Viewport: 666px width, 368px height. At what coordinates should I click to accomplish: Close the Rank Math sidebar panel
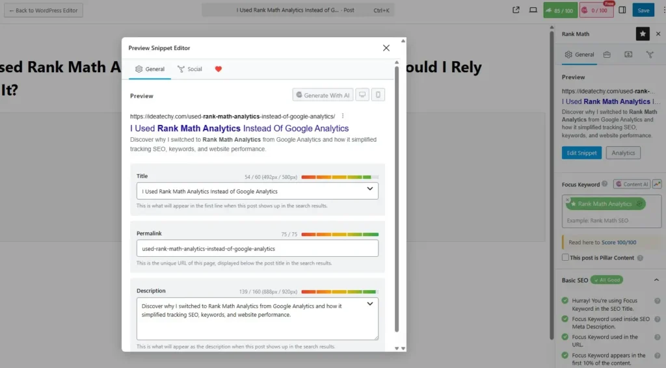pos(658,34)
